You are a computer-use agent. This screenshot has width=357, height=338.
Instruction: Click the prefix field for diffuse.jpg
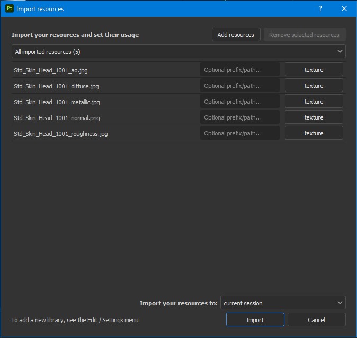point(239,86)
